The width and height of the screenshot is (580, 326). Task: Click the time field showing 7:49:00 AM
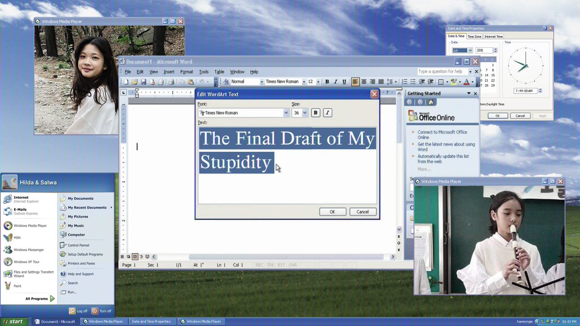click(526, 91)
